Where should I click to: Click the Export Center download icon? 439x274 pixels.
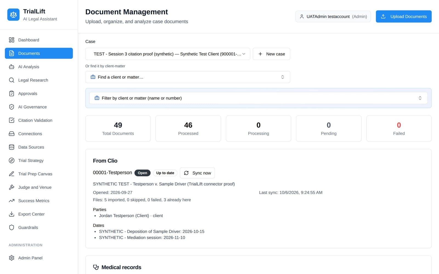12,214
